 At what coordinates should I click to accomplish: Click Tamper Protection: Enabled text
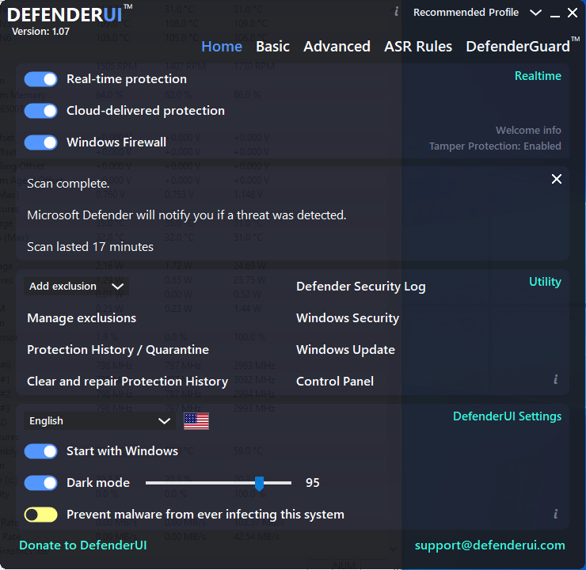pyautogui.click(x=495, y=146)
